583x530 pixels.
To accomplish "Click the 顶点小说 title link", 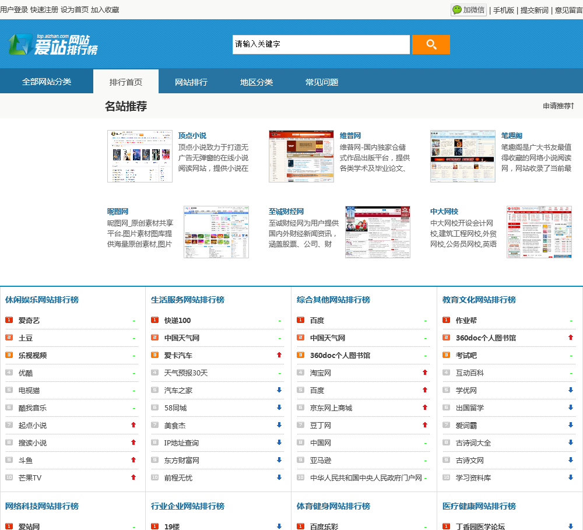I will pyautogui.click(x=192, y=136).
